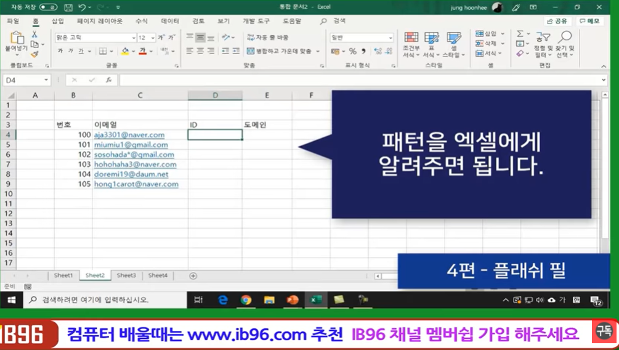Click the cell borders icon

[x=103, y=51]
